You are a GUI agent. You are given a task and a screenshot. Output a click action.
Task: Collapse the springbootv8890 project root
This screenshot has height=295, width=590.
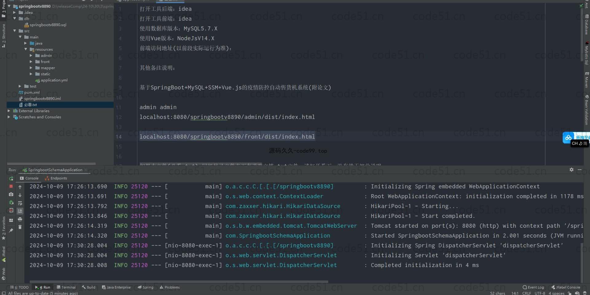[9, 6]
